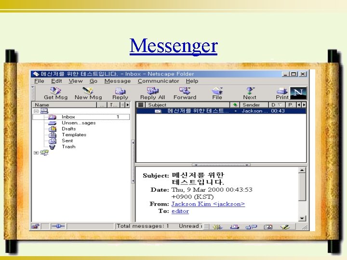Open the Help menu
347x260 pixels.
pos(192,81)
